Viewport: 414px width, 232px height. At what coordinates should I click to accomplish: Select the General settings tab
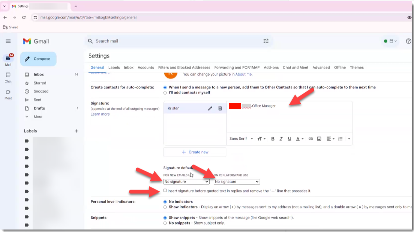tap(97, 68)
